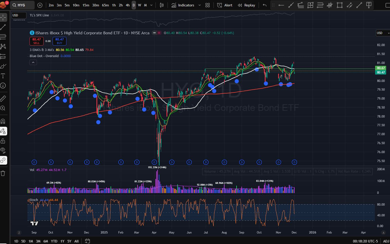
Task: Pick rectangle tool from favorites toolbar
Action: point(340,5)
